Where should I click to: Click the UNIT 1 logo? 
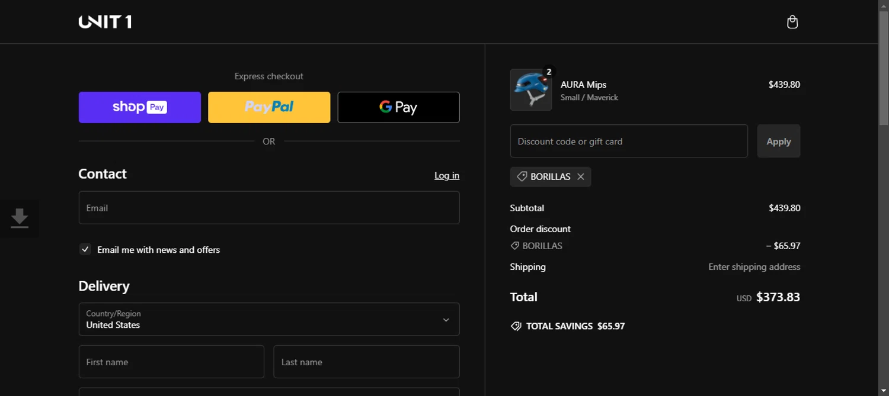coord(105,22)
